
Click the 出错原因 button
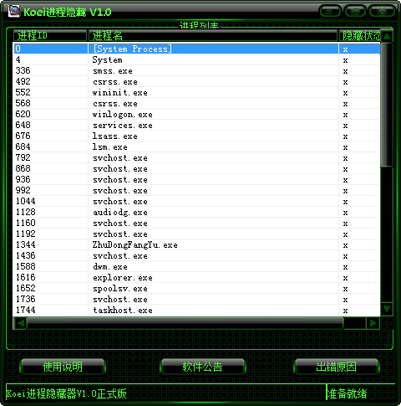point(337,367)
